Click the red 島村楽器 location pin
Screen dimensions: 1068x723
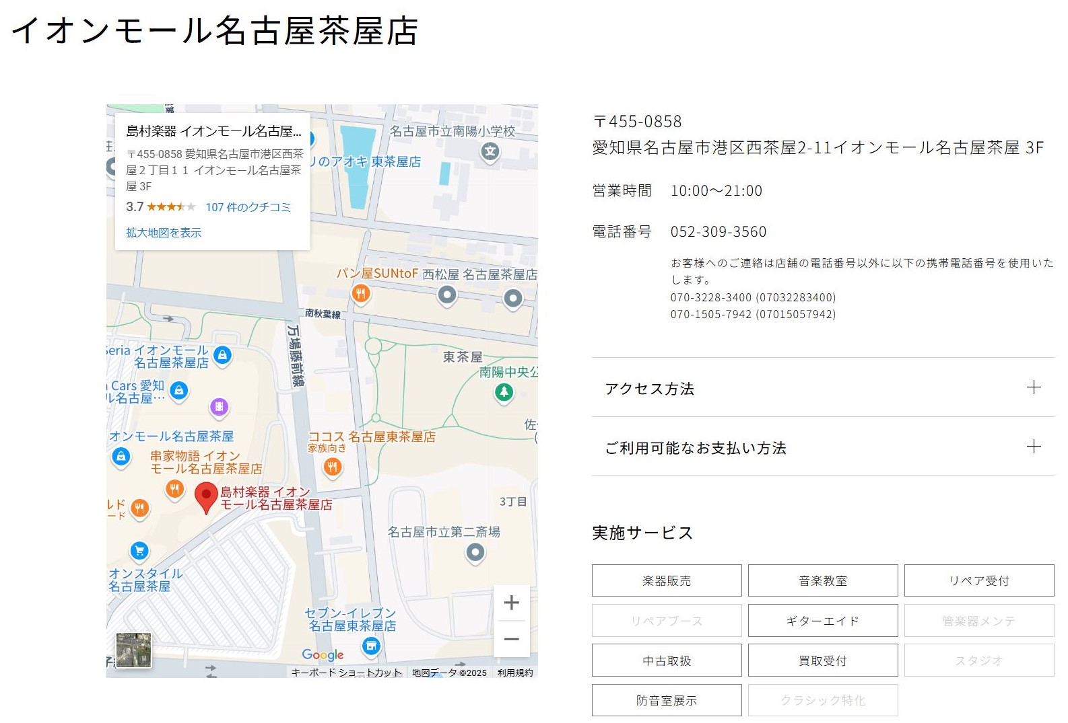pyautogui.click(x=206, y=498)
